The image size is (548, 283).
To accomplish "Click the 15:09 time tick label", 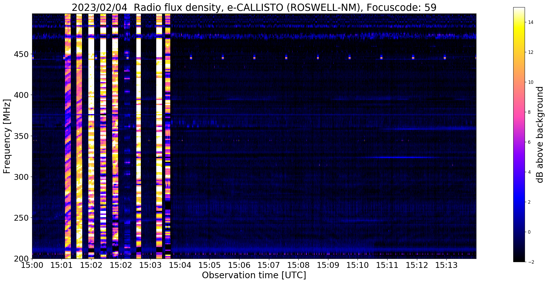I will (x=328, y=265).
